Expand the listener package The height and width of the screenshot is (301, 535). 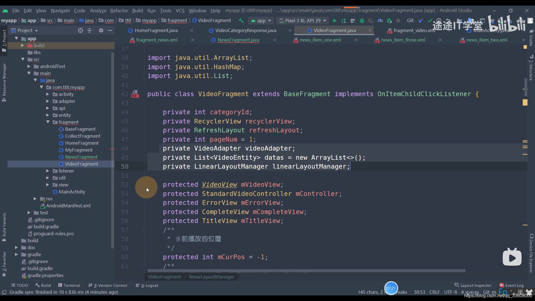(x=47, y=171)
